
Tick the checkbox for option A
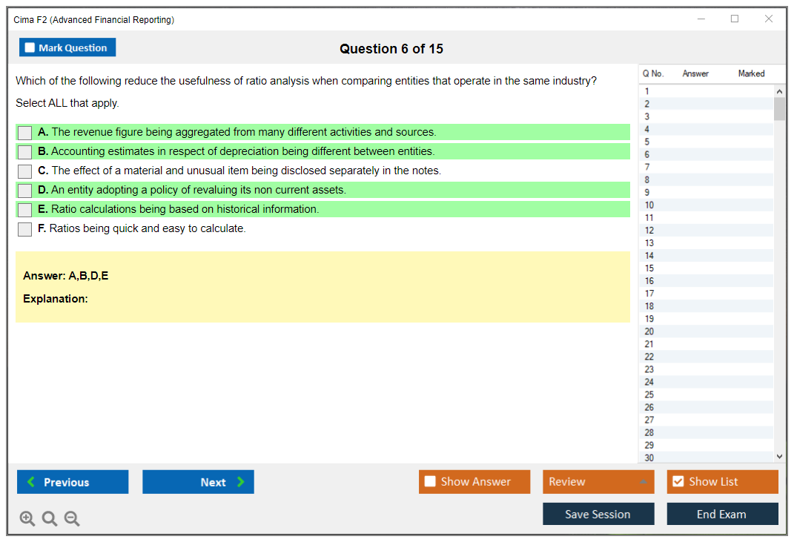click(x=25, y=133)
